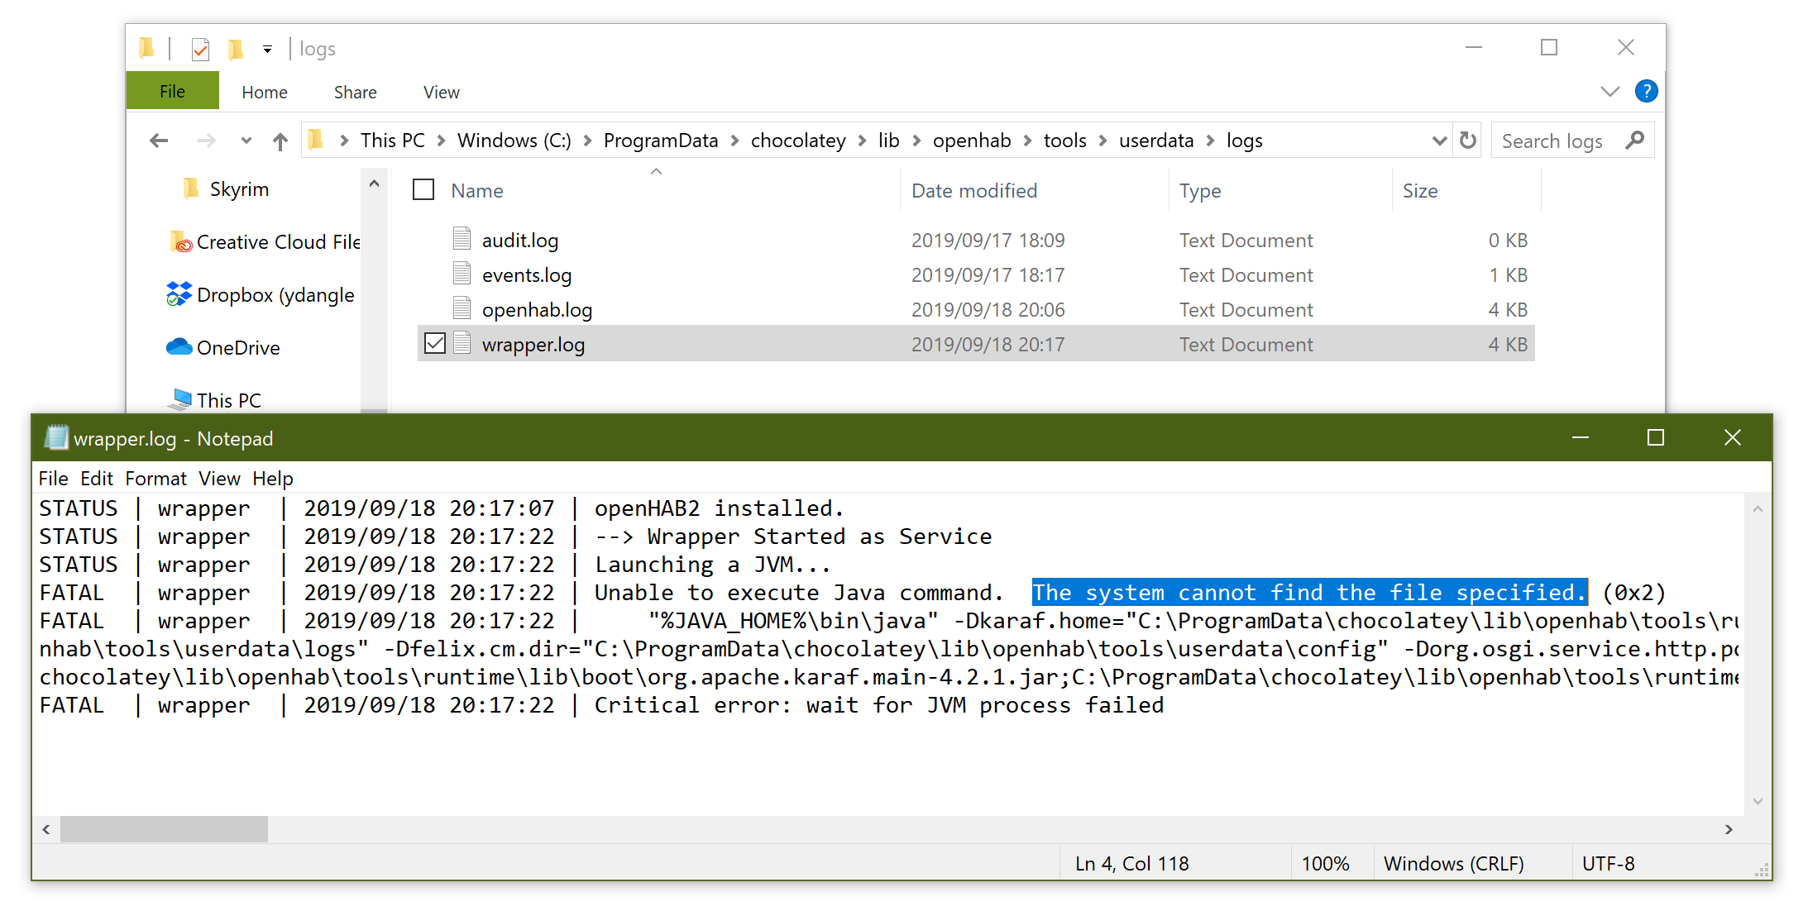
Task: Click navigation pane scroll up arrow
Action: click(374, 184)
